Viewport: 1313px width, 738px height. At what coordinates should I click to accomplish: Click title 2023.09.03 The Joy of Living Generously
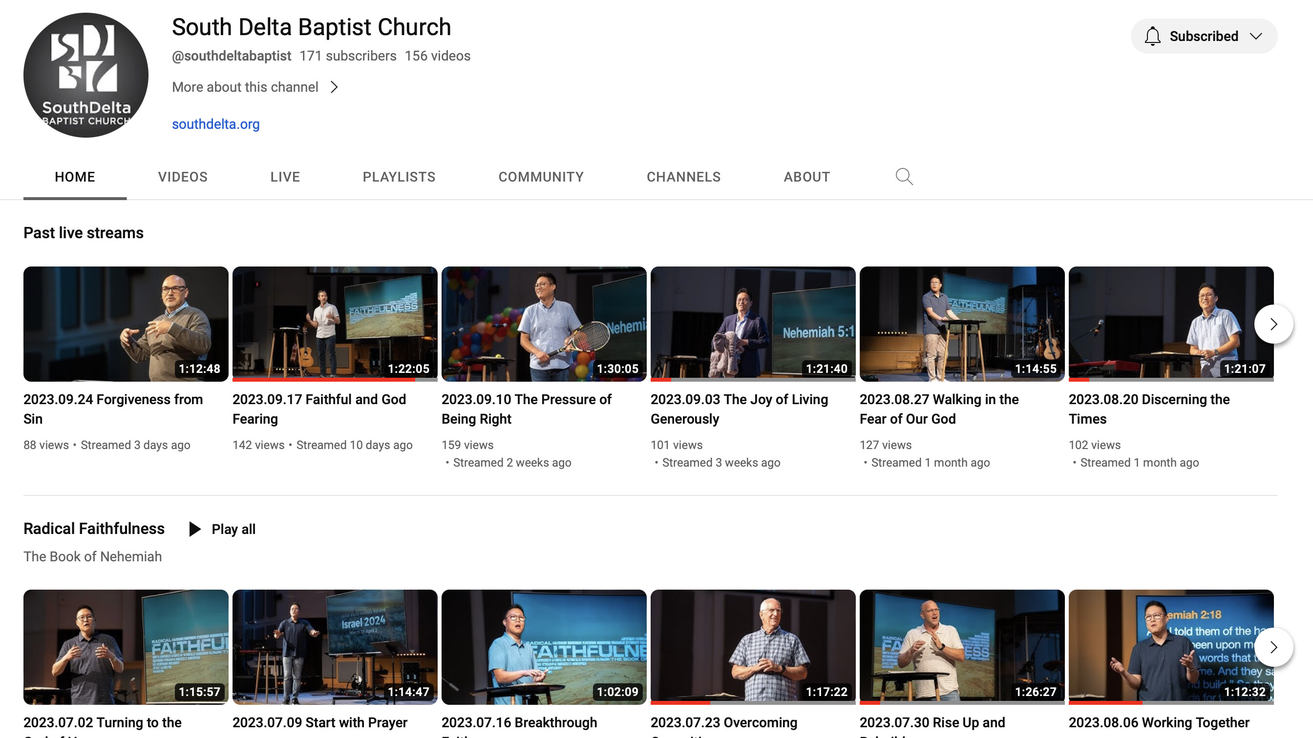(x=739, y=409)
